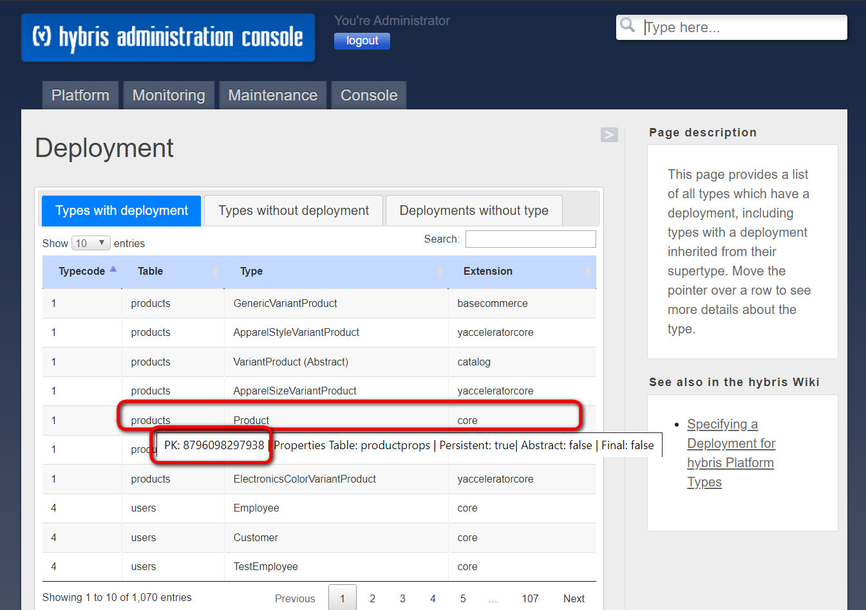Go to page 2
This screenshot has height=610, width=866.
pyautogui.click(x=372, y=598)
